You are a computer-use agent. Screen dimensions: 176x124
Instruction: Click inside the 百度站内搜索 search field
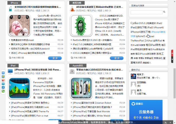(146, 12)
